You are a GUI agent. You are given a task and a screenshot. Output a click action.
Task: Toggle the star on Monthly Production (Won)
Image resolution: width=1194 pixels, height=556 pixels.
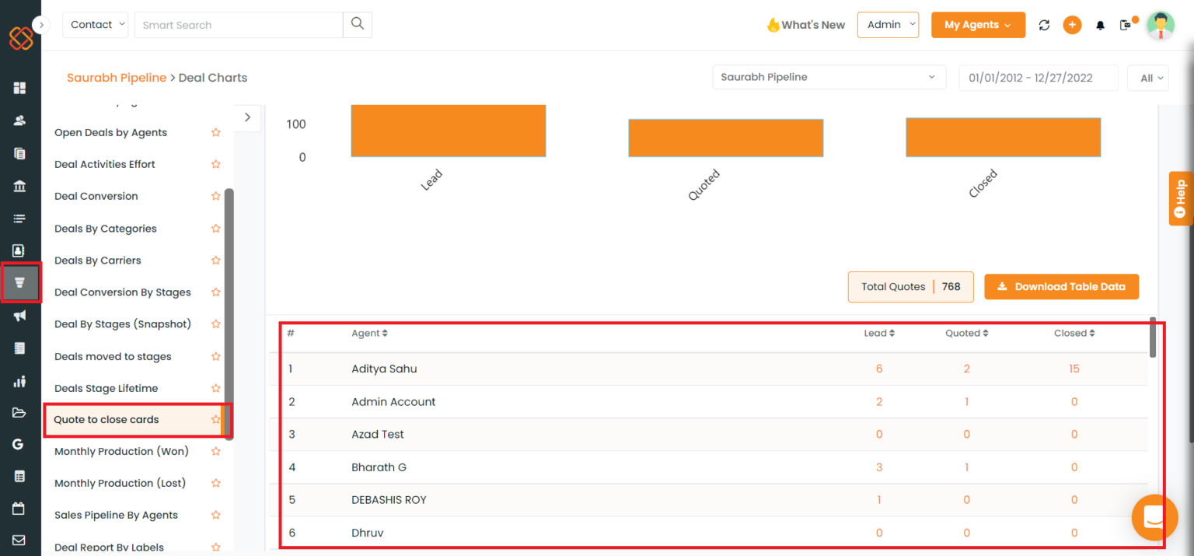[x=216, y=451]
